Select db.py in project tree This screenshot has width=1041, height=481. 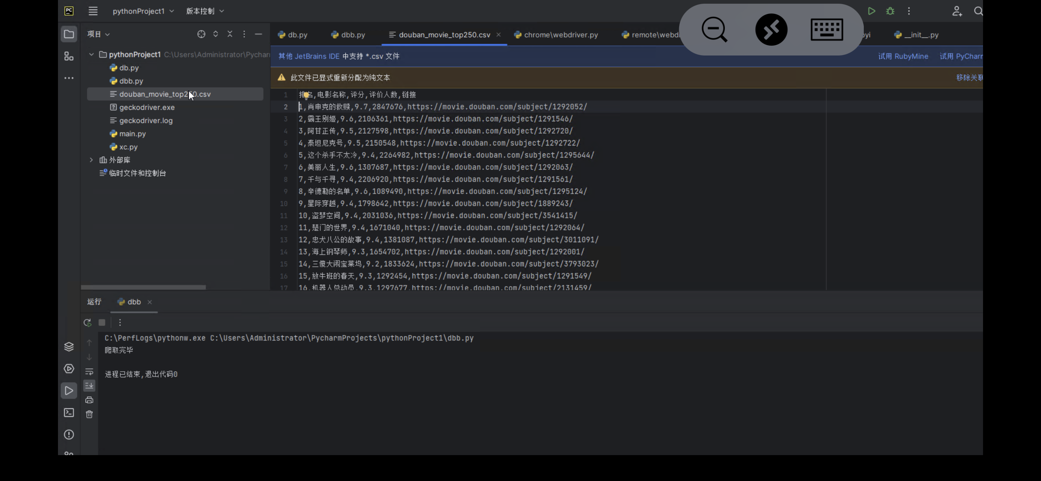(x=175, y=68)
